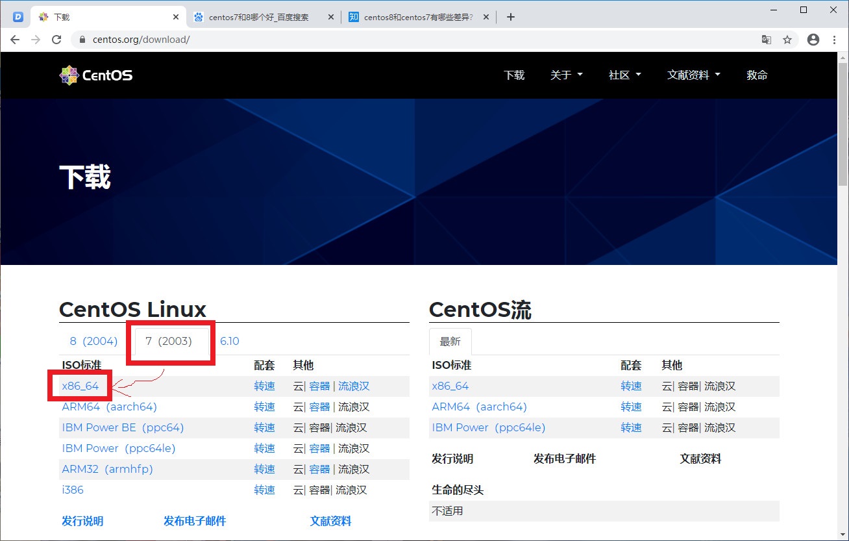
Task: Open a new tab with plus button
Action: pyautogui.click(x=511, y=17)
